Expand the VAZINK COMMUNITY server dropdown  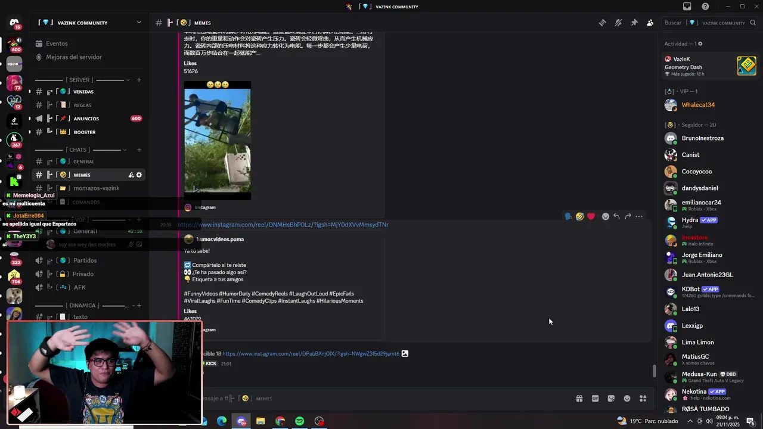139,23
